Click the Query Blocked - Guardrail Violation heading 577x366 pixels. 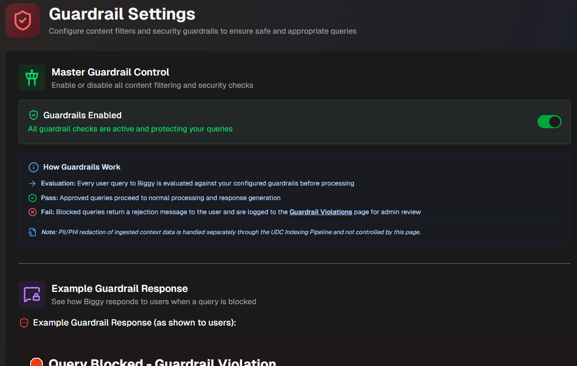161,362
